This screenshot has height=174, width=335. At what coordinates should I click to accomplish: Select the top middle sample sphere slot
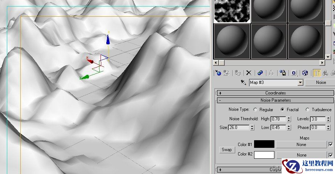point(269,11)
